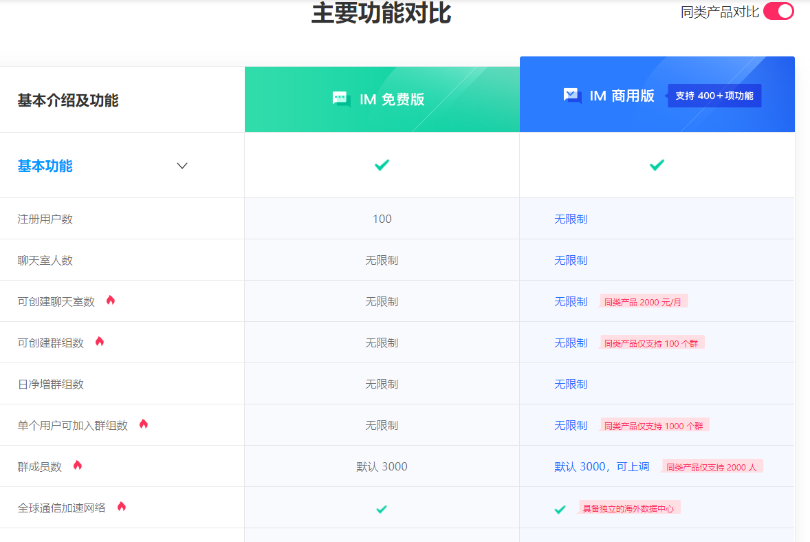Collapse the 基本功能 section chevron
The height and width of the screenshot is (542, 810).
click(182, 166)
